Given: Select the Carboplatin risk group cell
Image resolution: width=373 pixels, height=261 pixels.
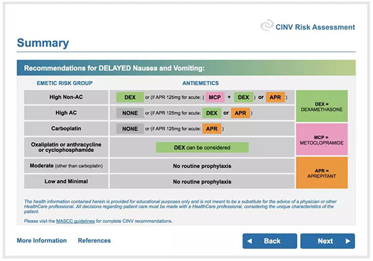Looking at the screenshot, I should click(x=66, y=128).
